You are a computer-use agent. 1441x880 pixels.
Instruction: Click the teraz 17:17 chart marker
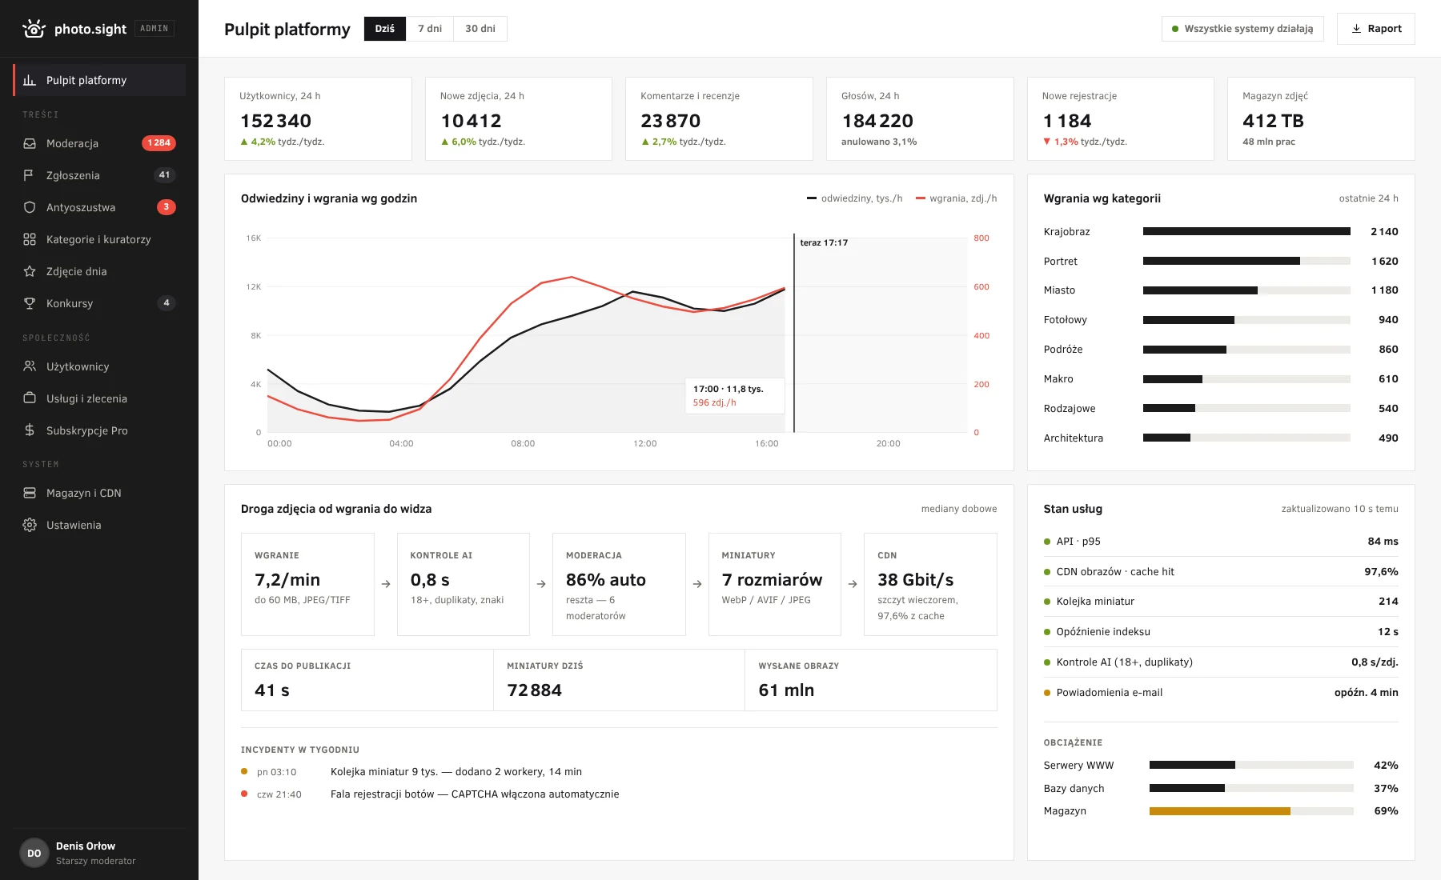[824, 242]
